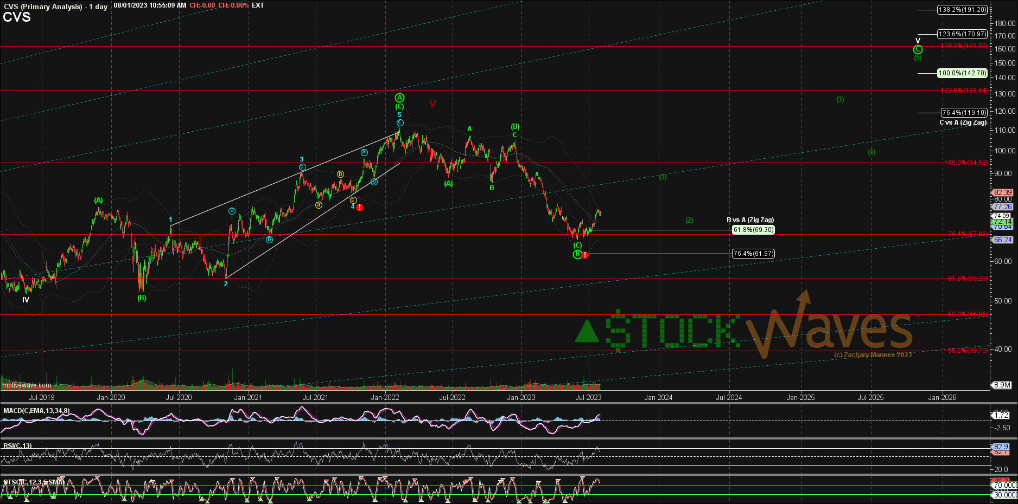Select the white V label above circled C
1018x504 pixels.
tap(918, 41)
